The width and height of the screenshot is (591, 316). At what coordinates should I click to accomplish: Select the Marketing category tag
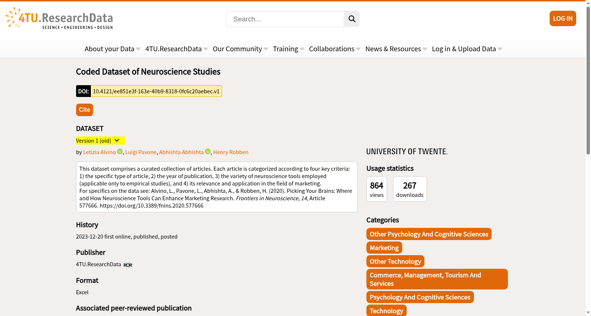point(384,248)
